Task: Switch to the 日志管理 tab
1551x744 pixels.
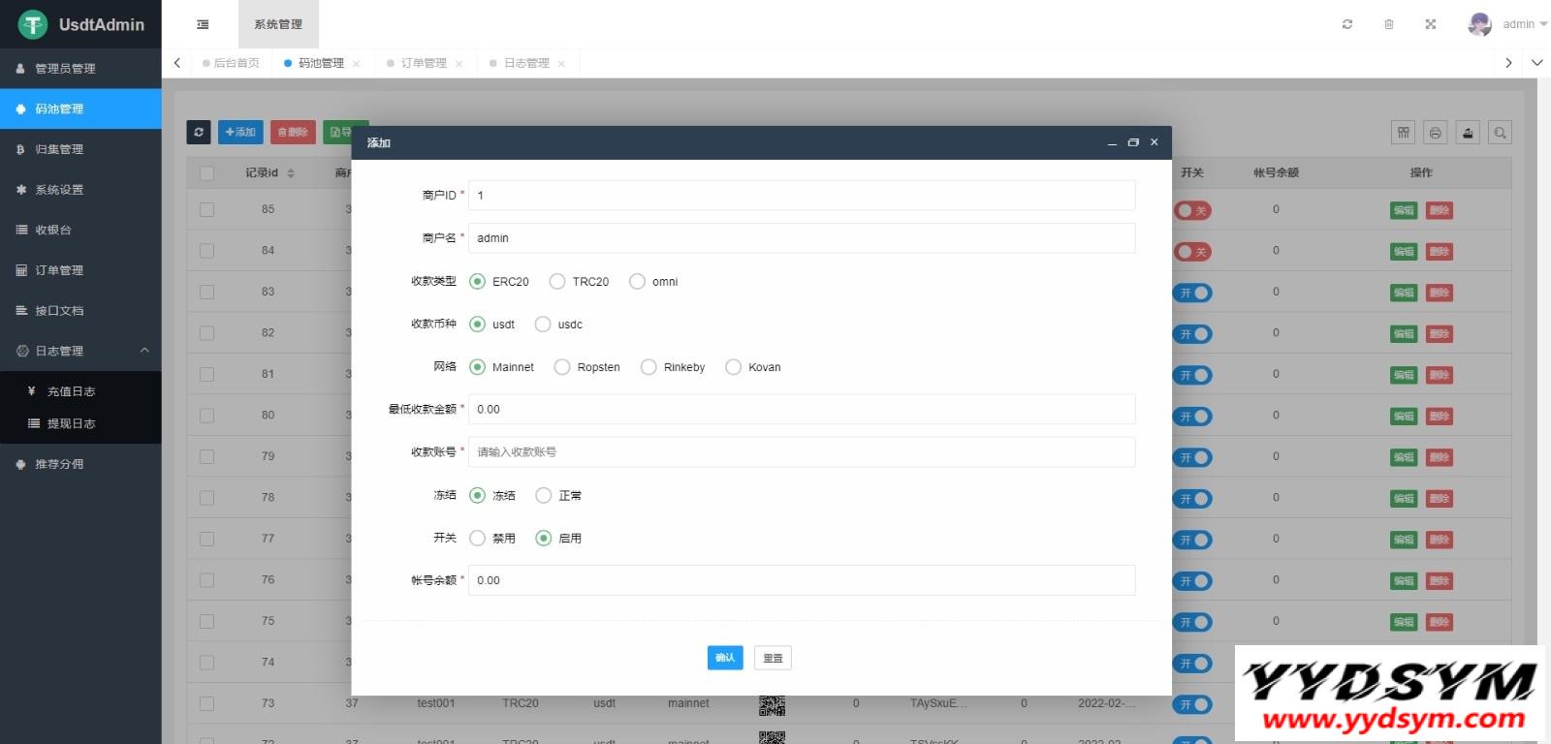Action: click(526, 63)
